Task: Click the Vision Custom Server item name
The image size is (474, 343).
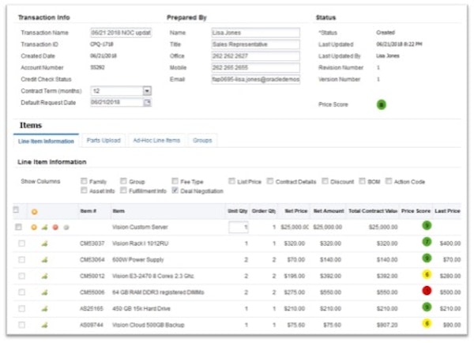Action: (x=140, y=227)
